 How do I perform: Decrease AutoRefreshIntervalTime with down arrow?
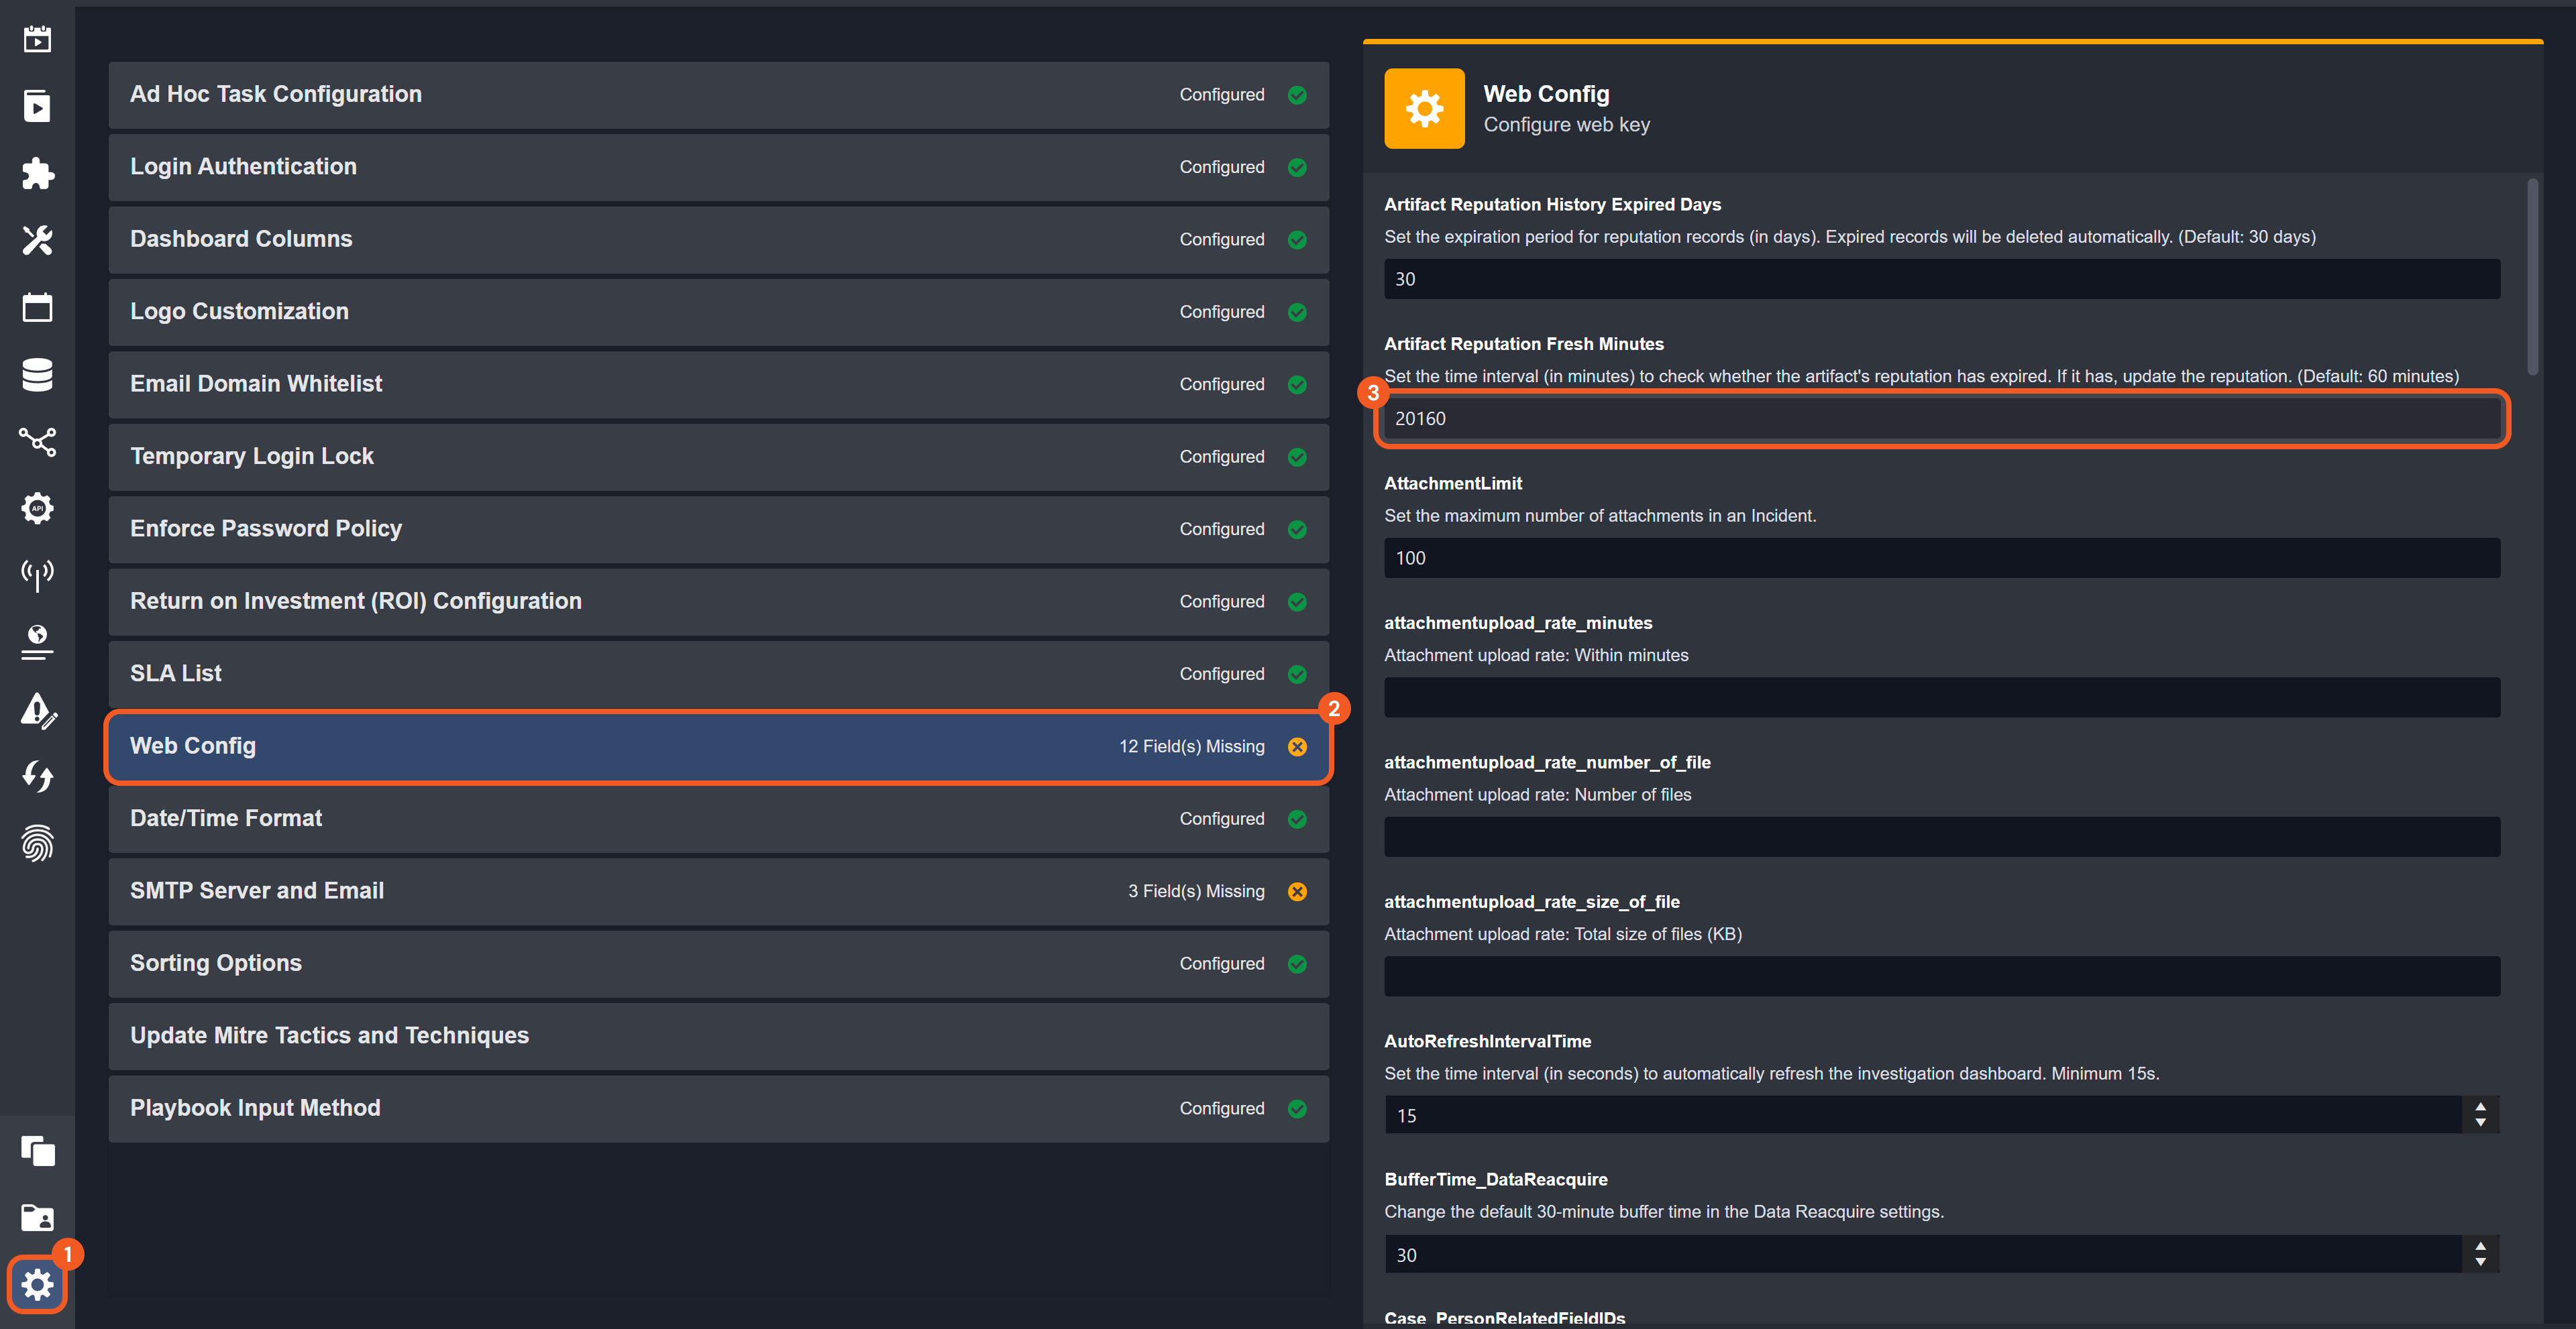coord(2480,1123)
